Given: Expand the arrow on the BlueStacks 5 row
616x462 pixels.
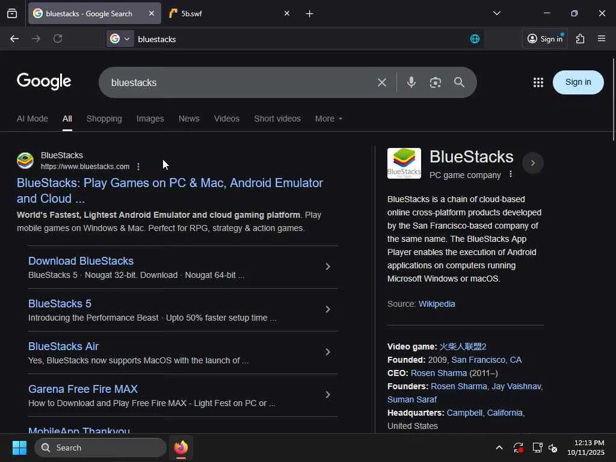Looking at the screenshot, I should pos(328,310).
